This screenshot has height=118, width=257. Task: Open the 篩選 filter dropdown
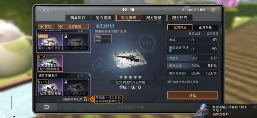coord(47,26)
